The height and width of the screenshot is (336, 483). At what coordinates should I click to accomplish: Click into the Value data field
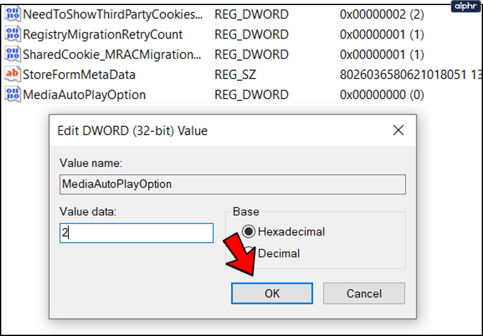(x=136, y=232)
